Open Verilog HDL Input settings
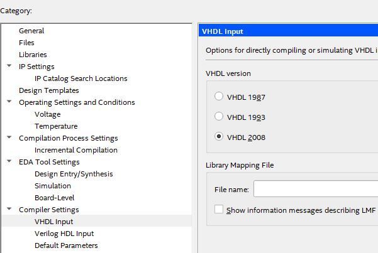This screenshot has width=378, height=253. tap(64, 234)
